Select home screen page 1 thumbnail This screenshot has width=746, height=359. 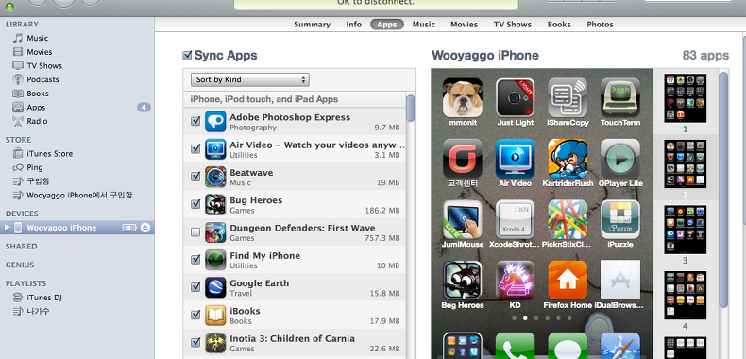pyautogui.click(x=686, y=98)
